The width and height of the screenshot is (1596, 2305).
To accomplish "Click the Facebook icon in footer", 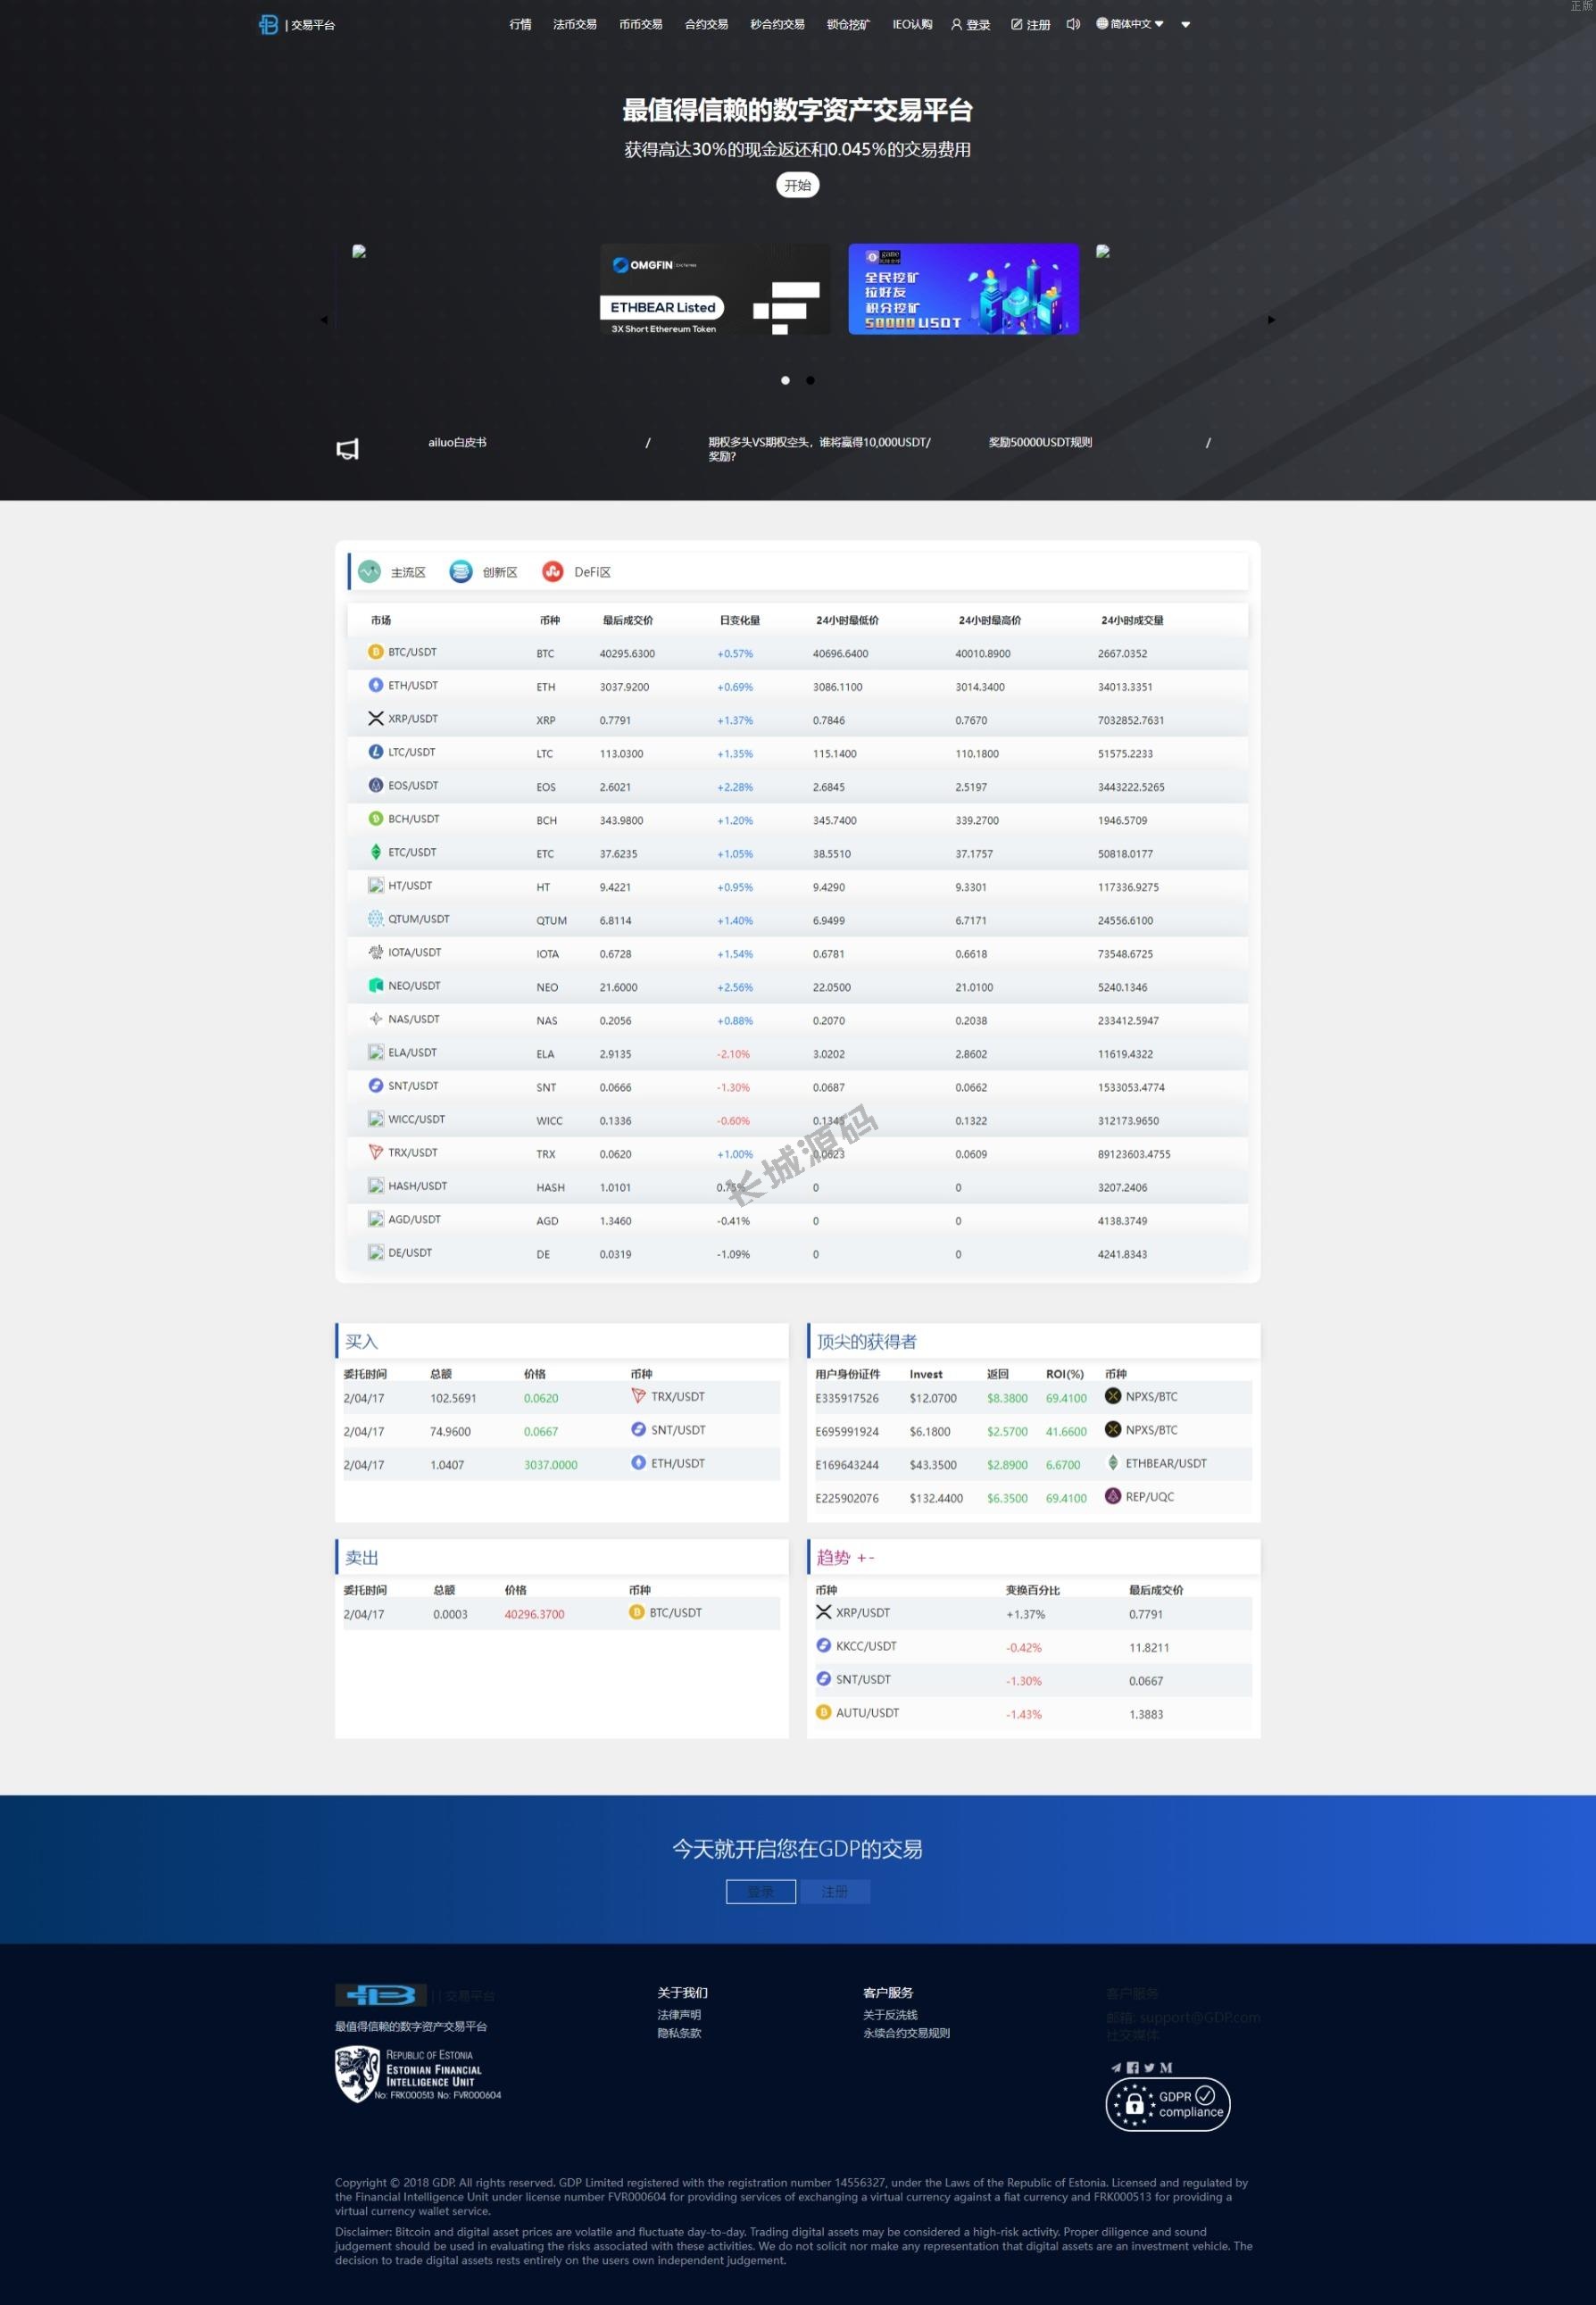I will pos(1133,2067).
